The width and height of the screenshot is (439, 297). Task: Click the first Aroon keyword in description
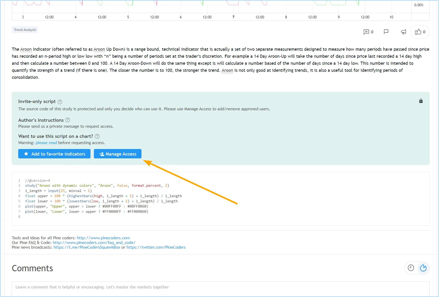point(26,49)
